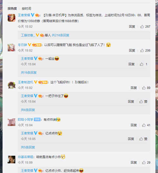This screenshot has height=173, width=158.
Task: Like 冬日醉's comment with 206 likes
Action: click(x=145, y=50)
